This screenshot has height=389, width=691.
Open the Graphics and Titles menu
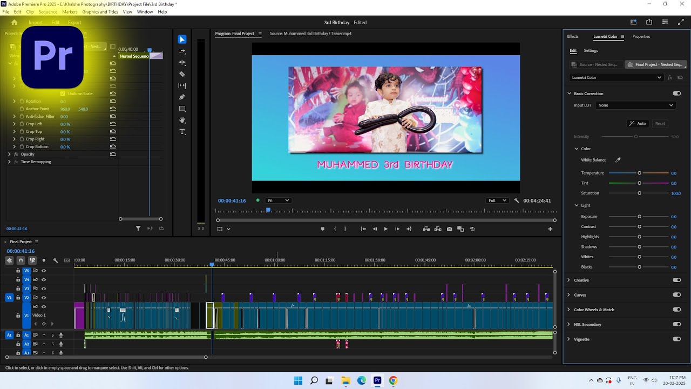click(100, 12)
